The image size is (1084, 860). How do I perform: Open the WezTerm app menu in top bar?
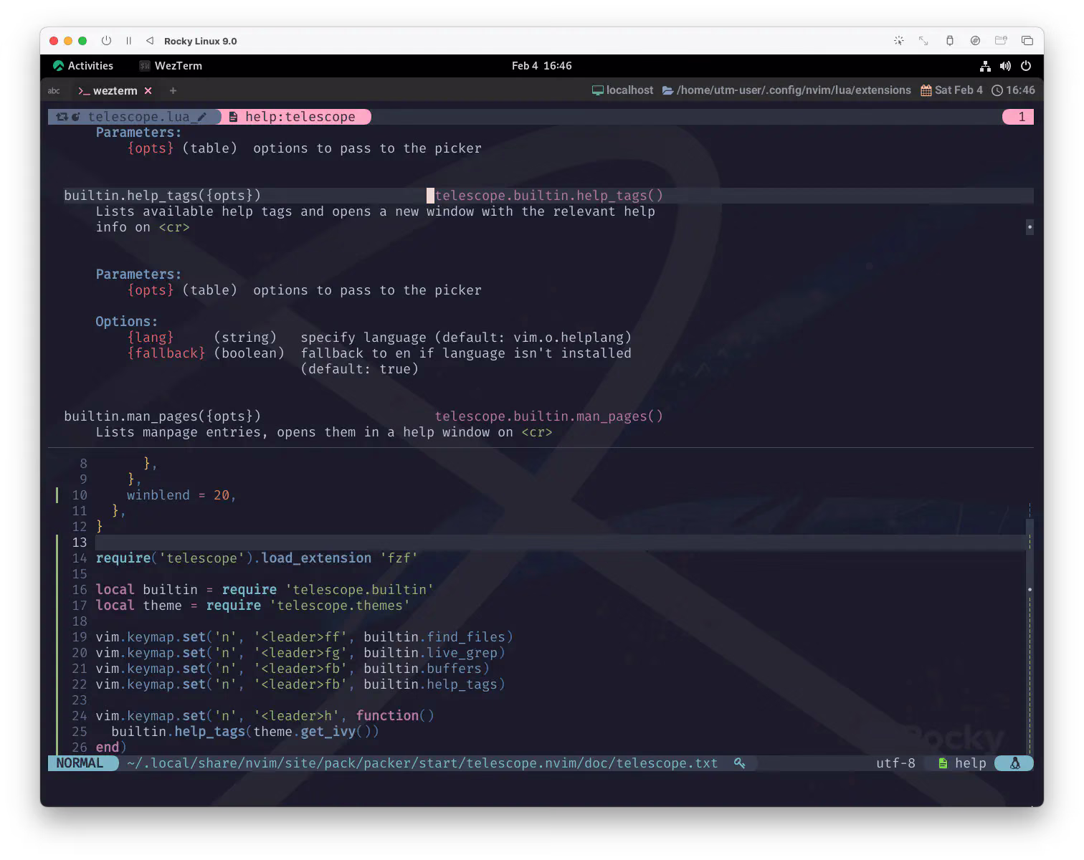point(171,66)
